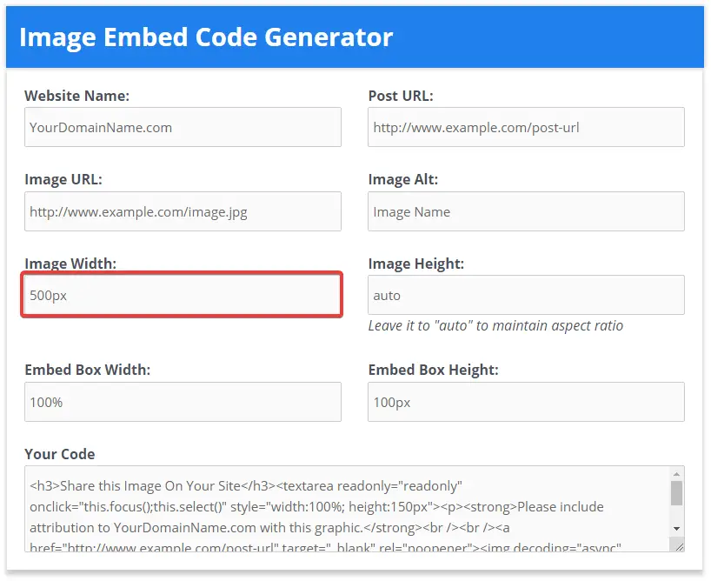This screenshot has width=711, height=581.
Task: Click the Image Embed Code Generator heading
Action: pyautogui.click(x=206, y=37)
